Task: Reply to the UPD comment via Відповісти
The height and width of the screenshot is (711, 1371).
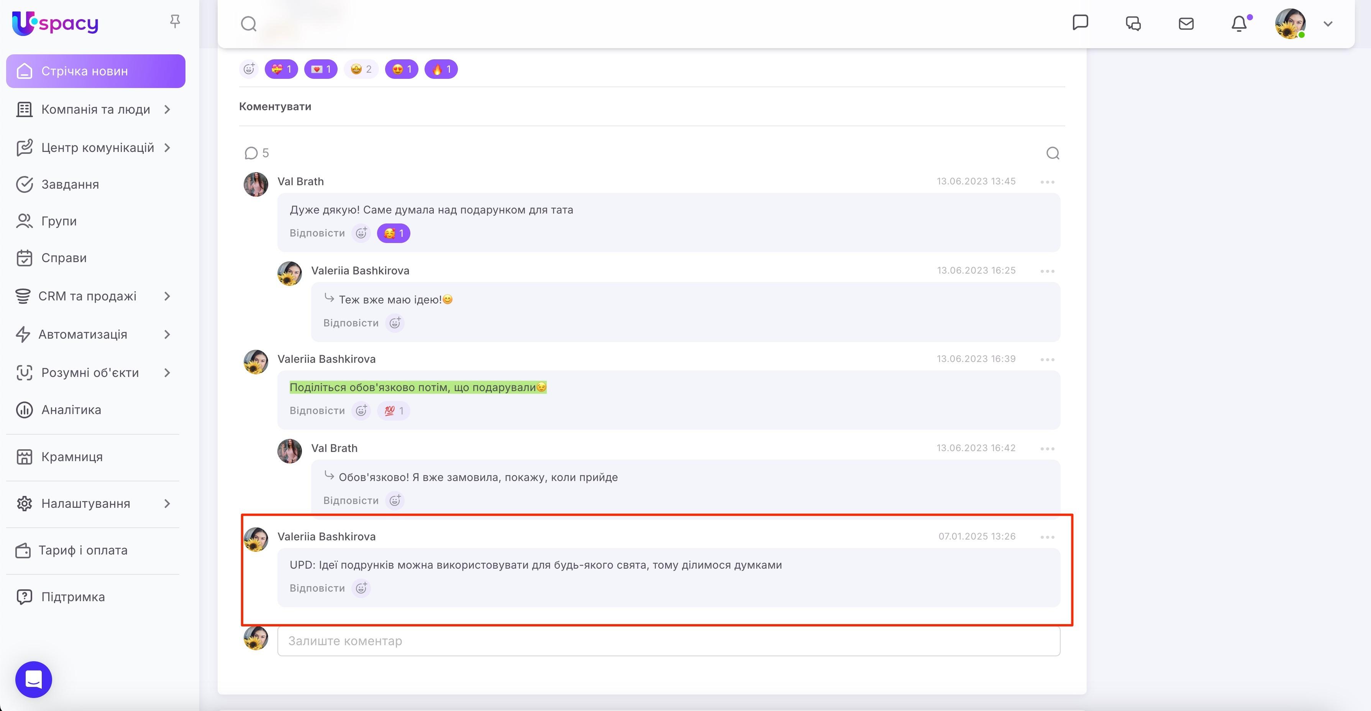Action: click(x=317, y=588)
